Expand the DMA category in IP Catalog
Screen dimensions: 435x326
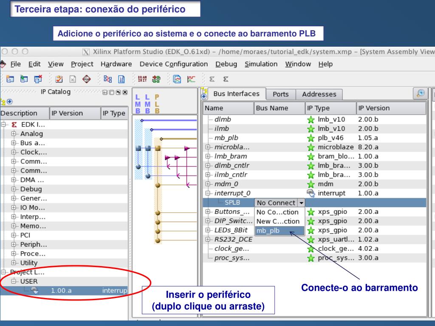point(13,180)
